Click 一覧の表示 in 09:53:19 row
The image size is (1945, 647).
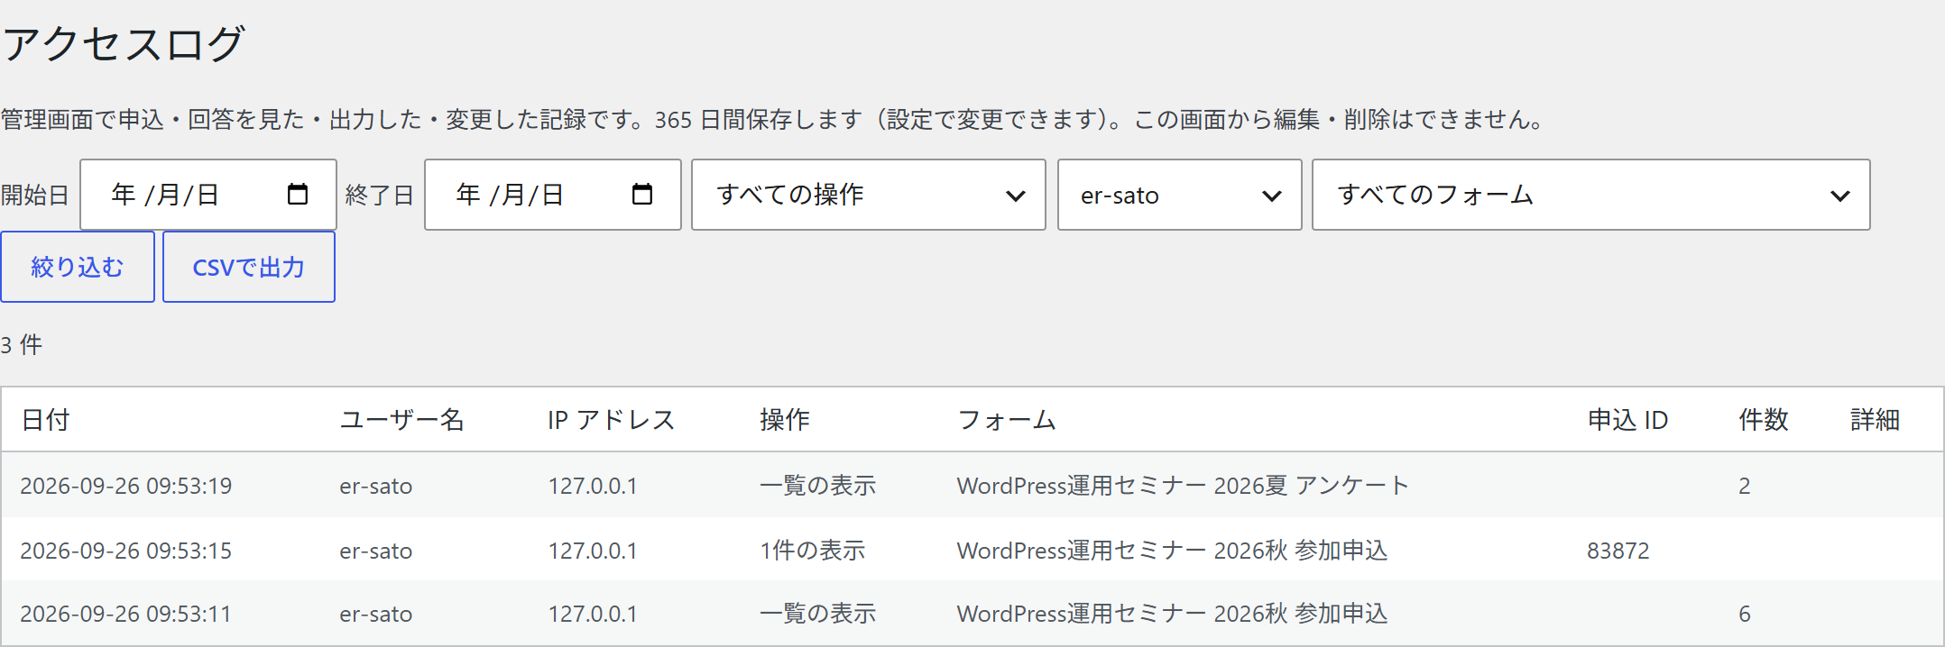[x=818, y=486]
